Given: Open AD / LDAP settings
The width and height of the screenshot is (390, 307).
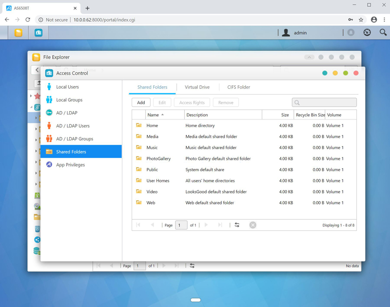Looking at the screenshot, I should click(x=66, y=113).
